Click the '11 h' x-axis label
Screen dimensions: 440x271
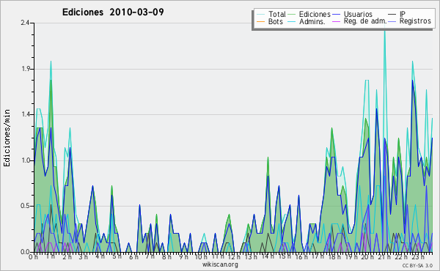(218, 256)
